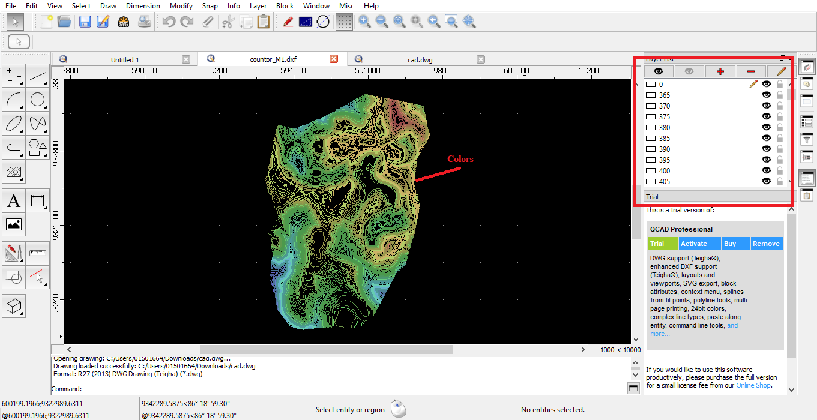Remove a layer with the red minus button

[x=751, y=71]
